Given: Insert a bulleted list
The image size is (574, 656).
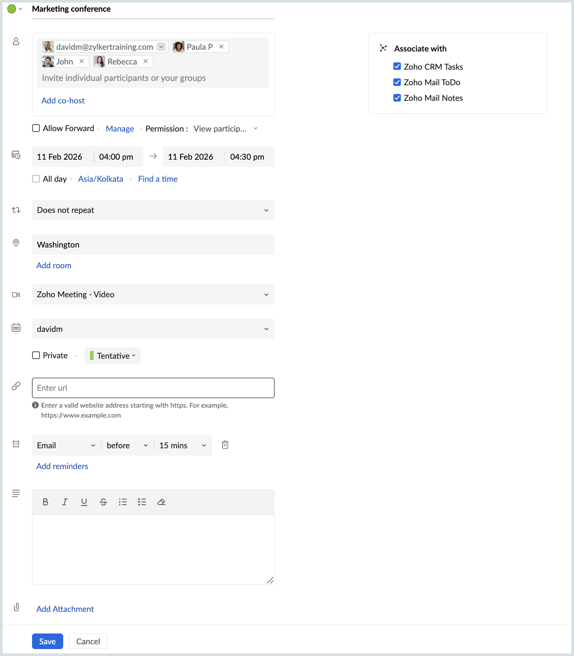Looking at the screenshot, I should pyautogui.click(x=142, y=502).
